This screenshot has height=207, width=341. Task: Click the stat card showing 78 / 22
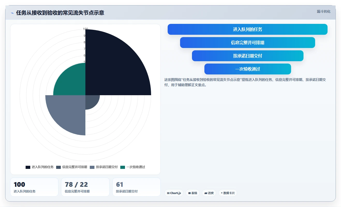click(85, 187)
